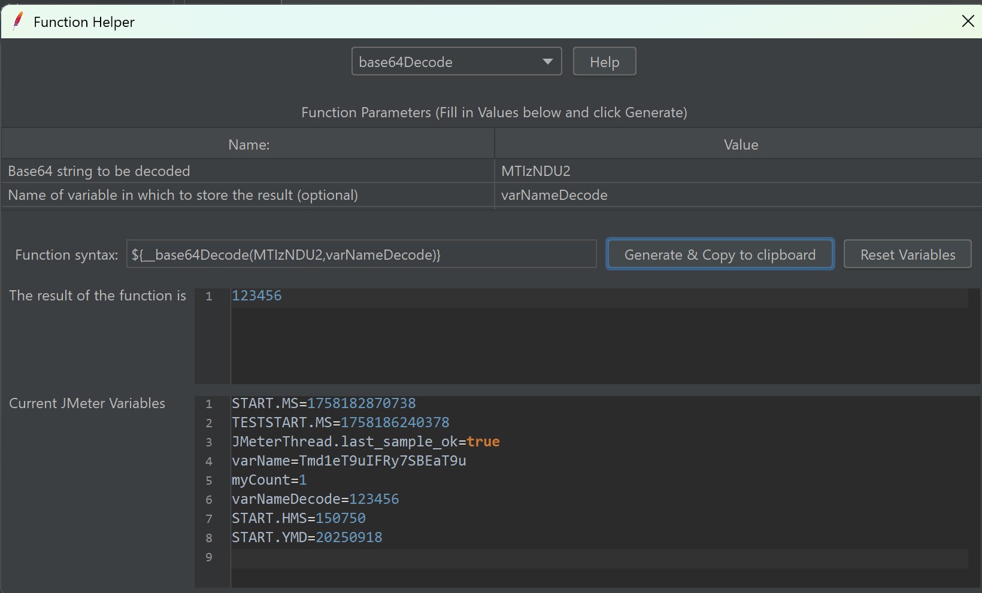
Task: Click the Name: column header
Action: (x=248, y=145)
